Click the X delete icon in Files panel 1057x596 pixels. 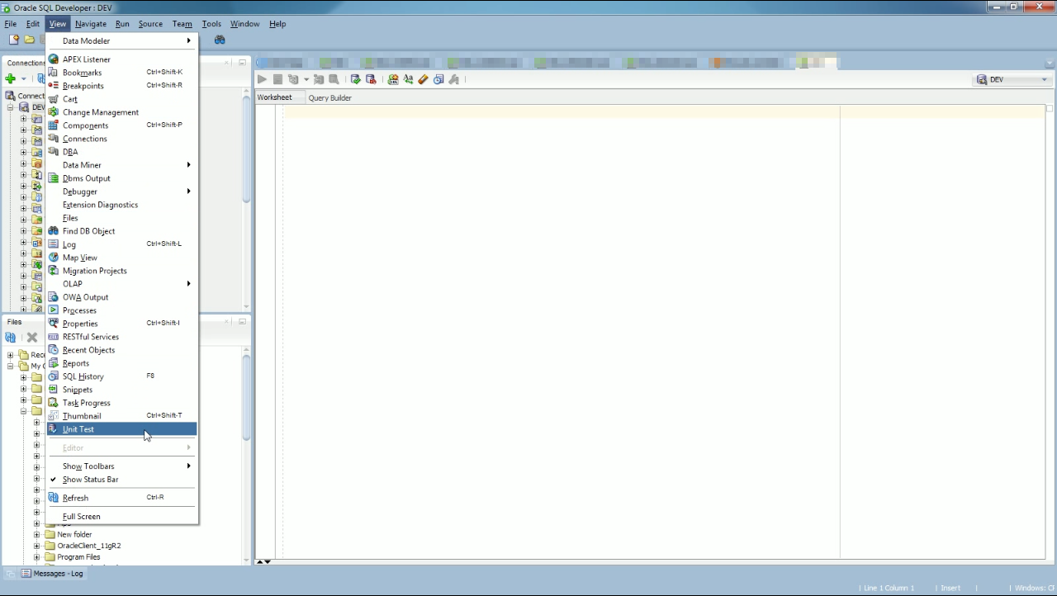32,338
